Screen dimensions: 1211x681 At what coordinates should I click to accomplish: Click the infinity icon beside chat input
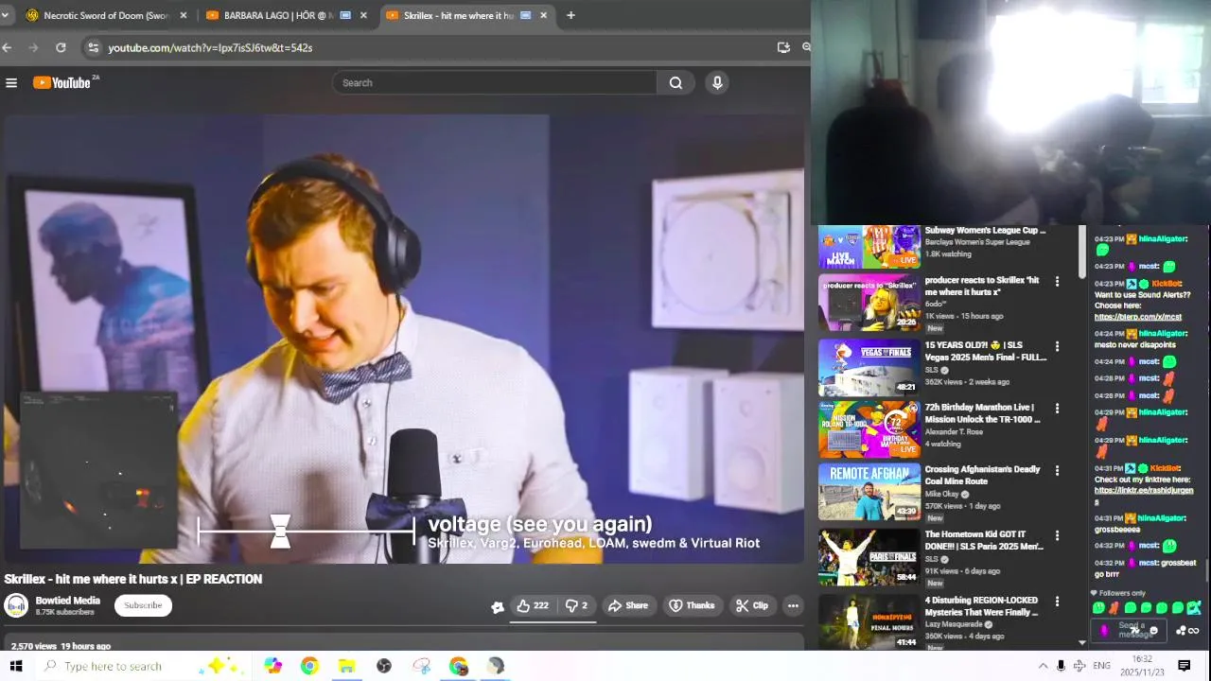1194,631
